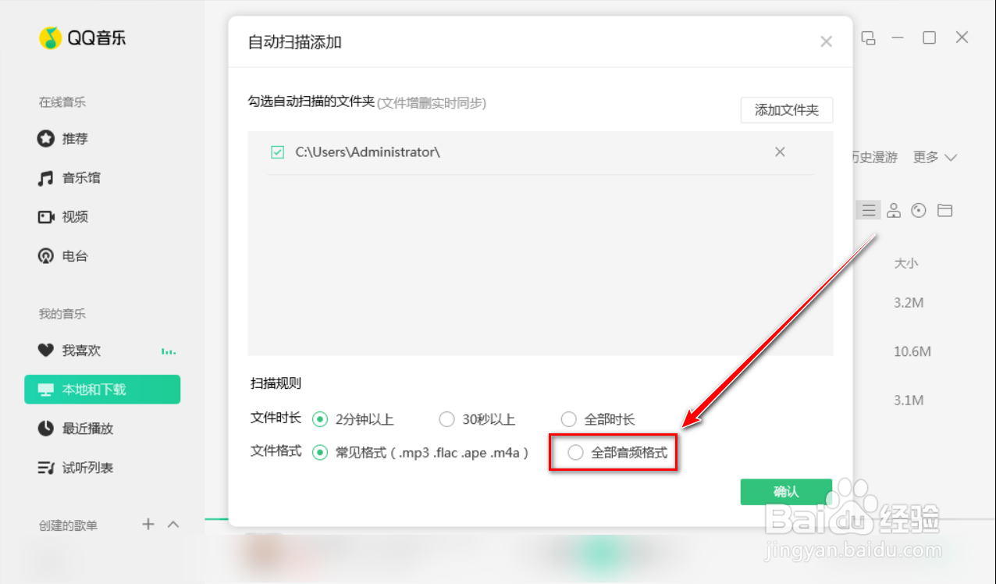
Task: Switch to album (disc) view icon
Action: [x=919, y=210]
